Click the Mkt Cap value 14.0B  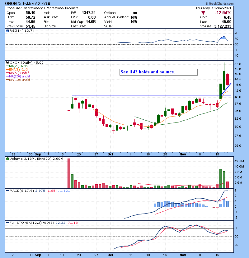[91, 22]
